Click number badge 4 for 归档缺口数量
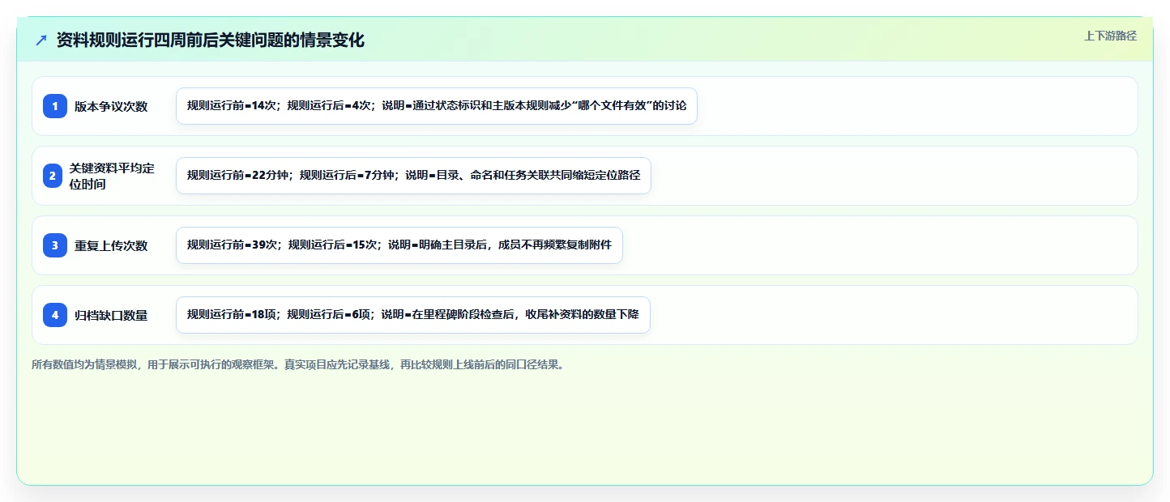Screen dimensions: 1170x502 pyautogui.click(x=55, y=315)
